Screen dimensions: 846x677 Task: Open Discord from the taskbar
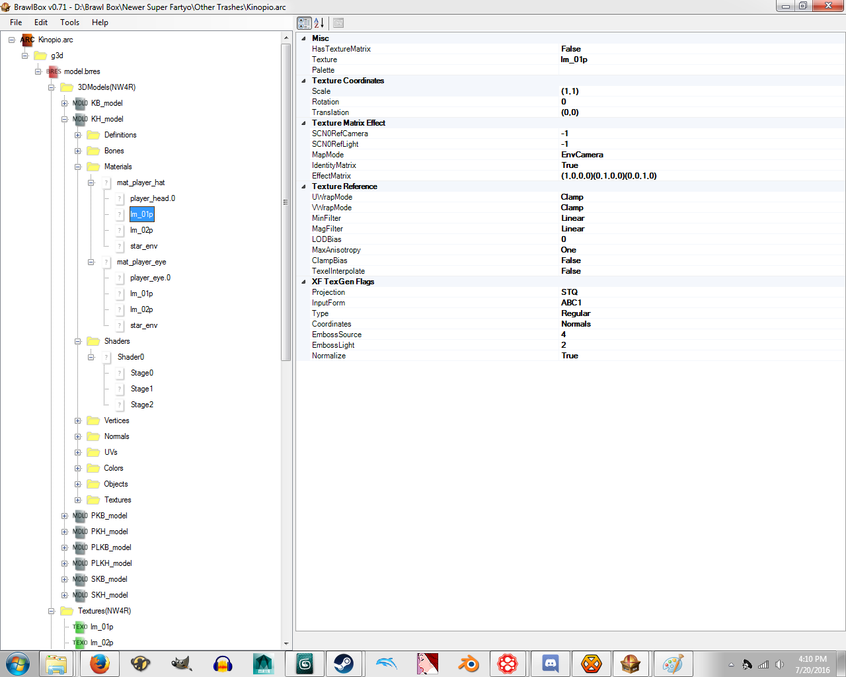click(x=550, y=663)
